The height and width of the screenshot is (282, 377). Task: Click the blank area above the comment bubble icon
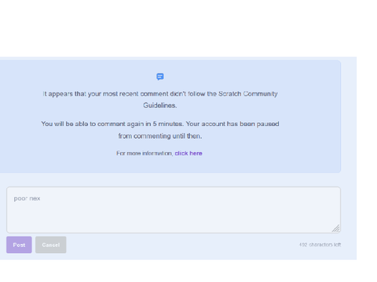(x=160, y=67)
